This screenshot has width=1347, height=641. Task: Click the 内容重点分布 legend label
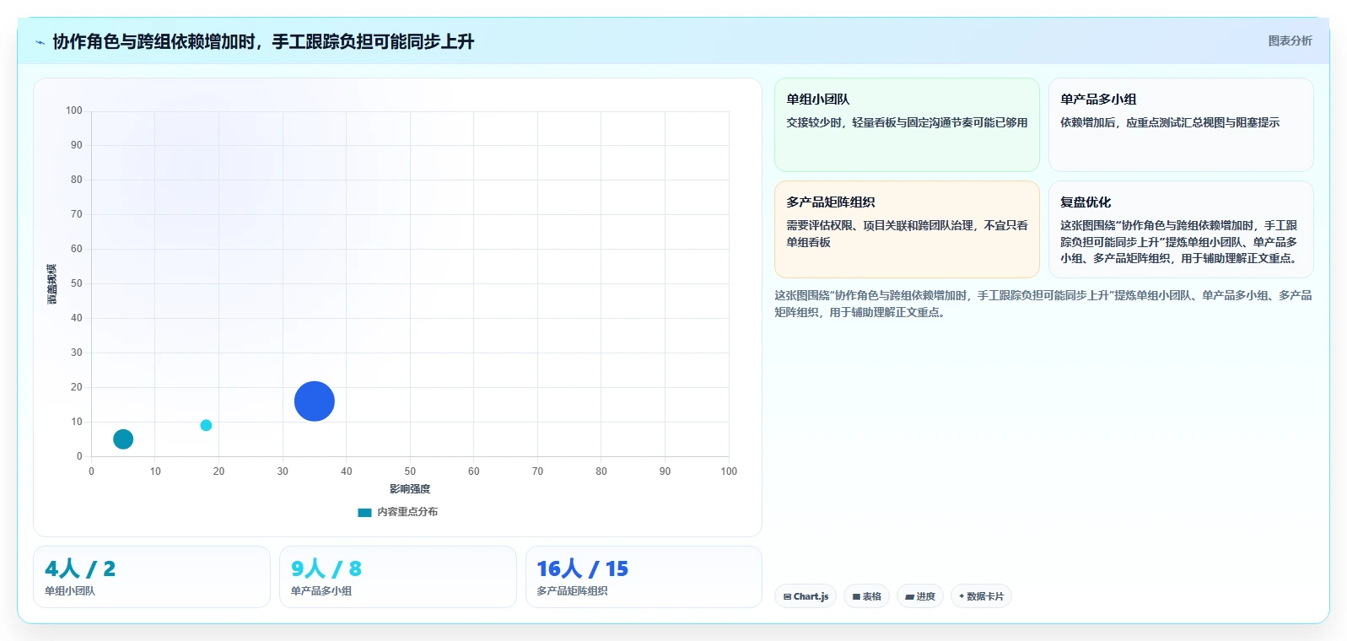407,512
